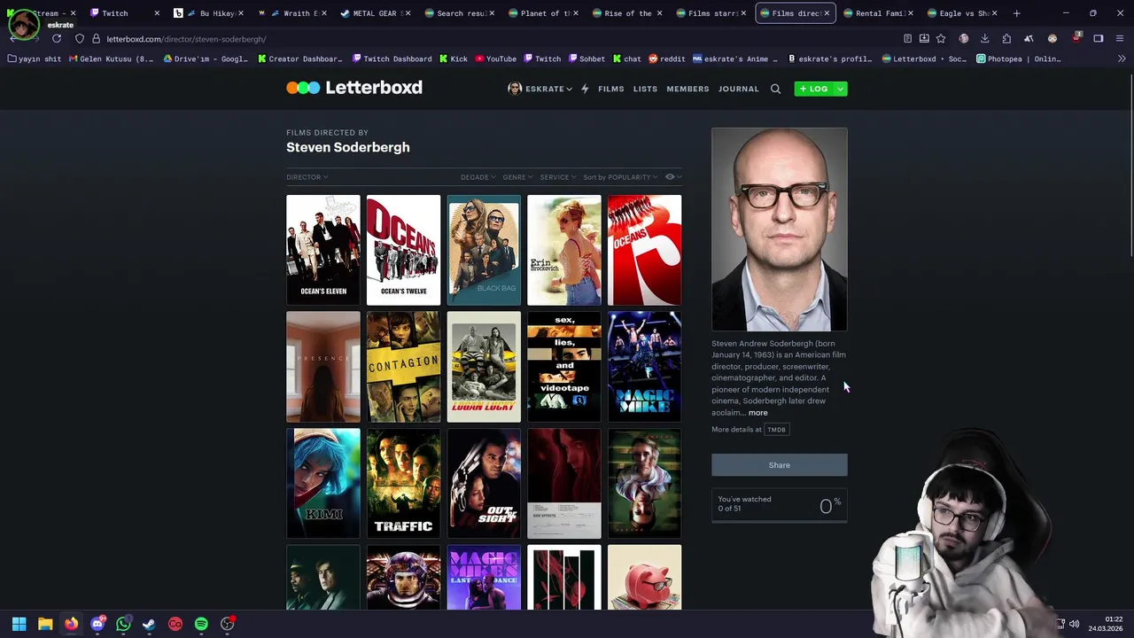Open Spotify from the taskbar
Viewport: 1134px width, 638px height.
(x=201, y=624)
